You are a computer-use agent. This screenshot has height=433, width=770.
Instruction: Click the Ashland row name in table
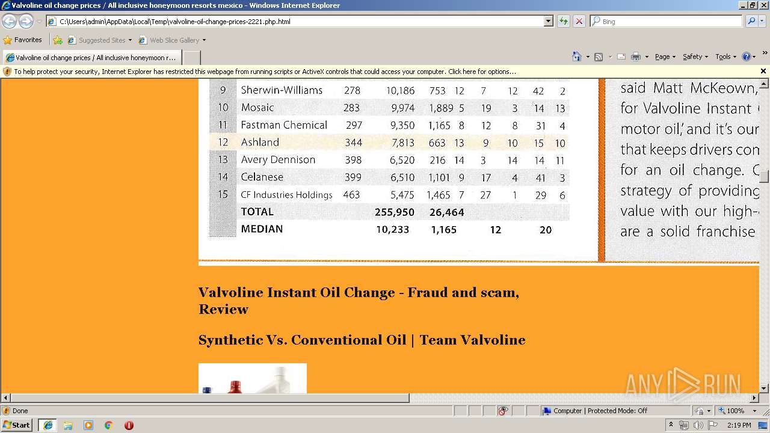[260, 143]
